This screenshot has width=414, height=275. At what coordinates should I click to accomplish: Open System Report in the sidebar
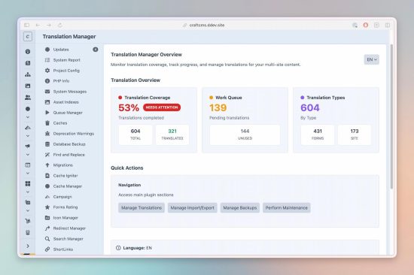(x=66, y=60)
